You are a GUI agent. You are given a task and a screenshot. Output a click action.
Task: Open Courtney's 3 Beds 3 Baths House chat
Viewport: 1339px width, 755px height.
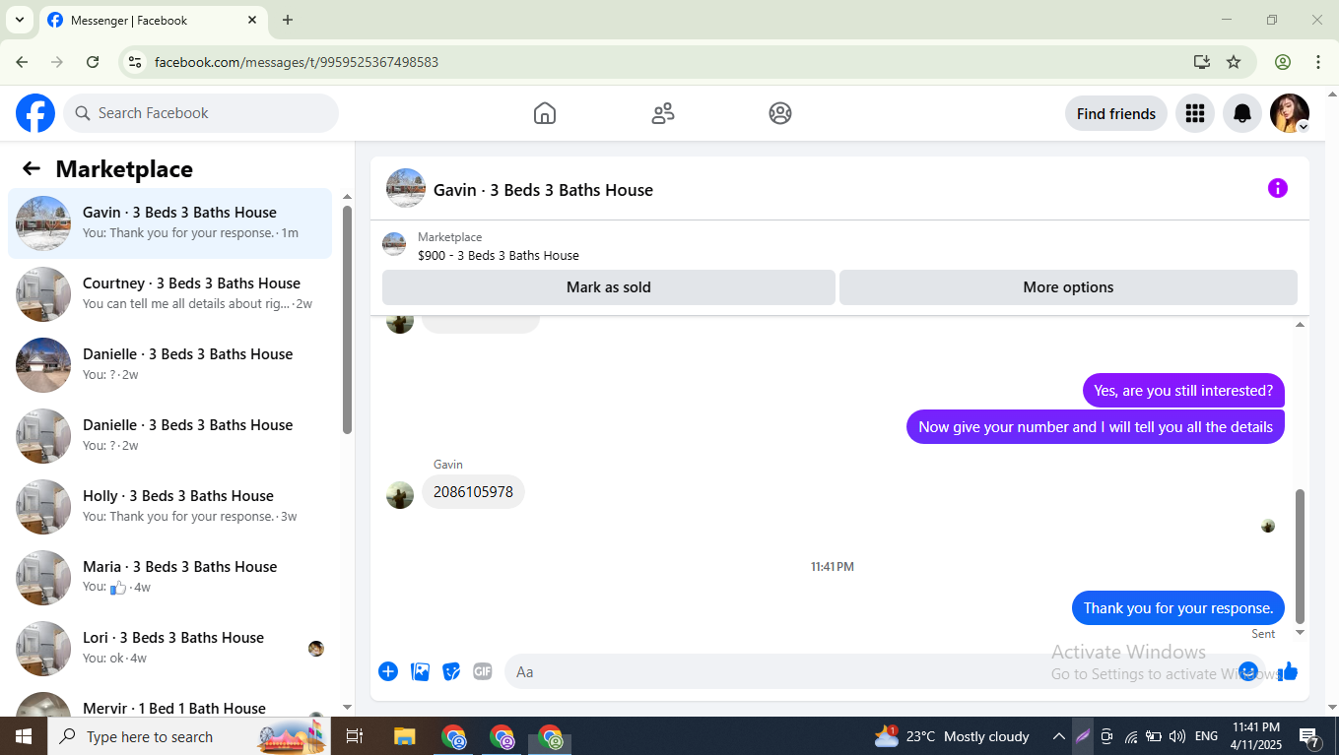[x=170, y=294]
